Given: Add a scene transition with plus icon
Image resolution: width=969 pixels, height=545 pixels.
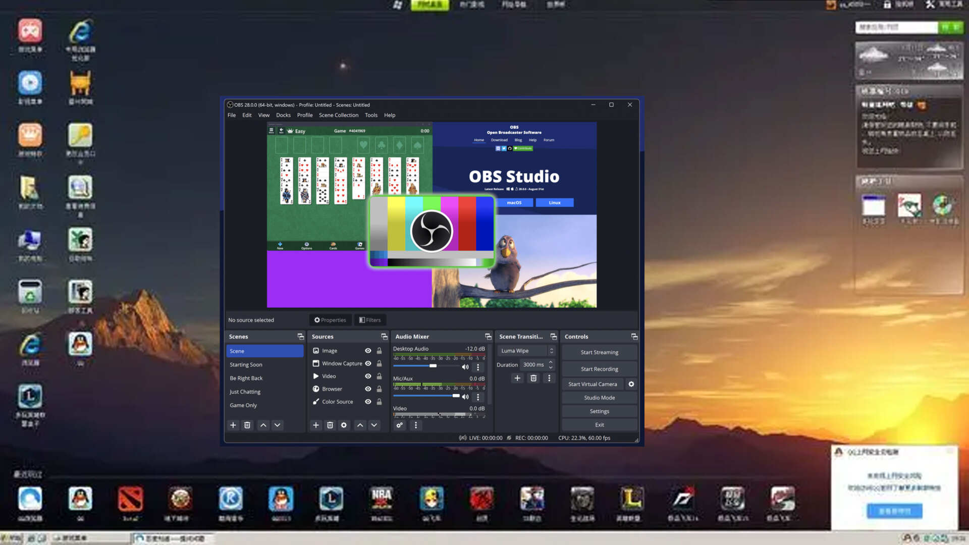Looking at the screenshot, I should 517,378.
